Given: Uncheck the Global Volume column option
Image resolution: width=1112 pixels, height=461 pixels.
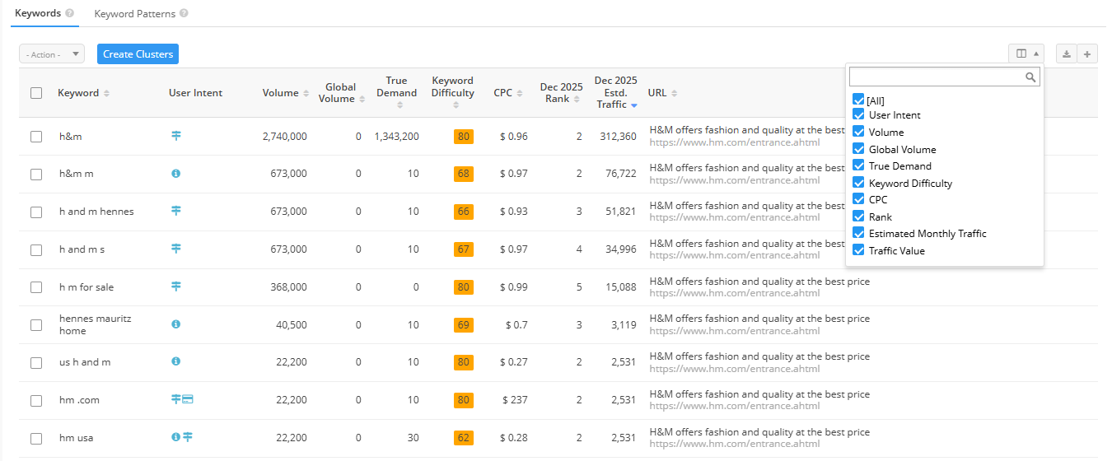Looking at the screenshot, I should [858, 149].
